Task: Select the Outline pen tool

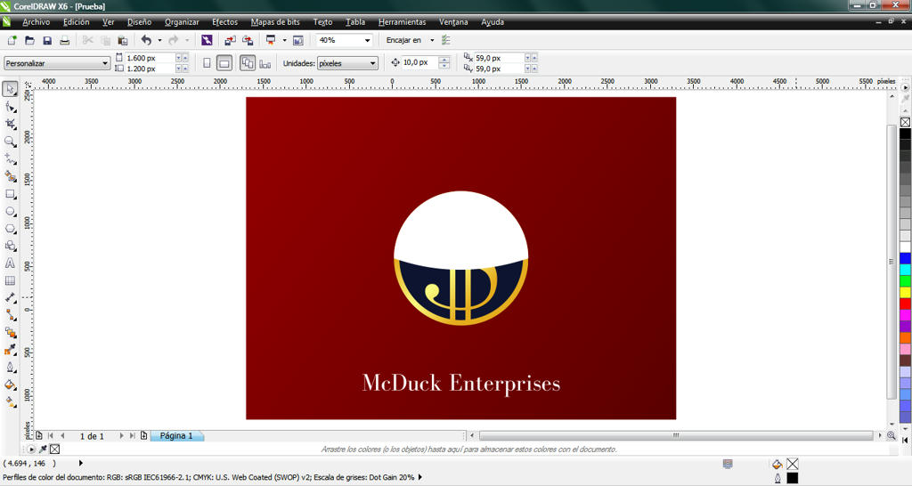Action: 10,368
